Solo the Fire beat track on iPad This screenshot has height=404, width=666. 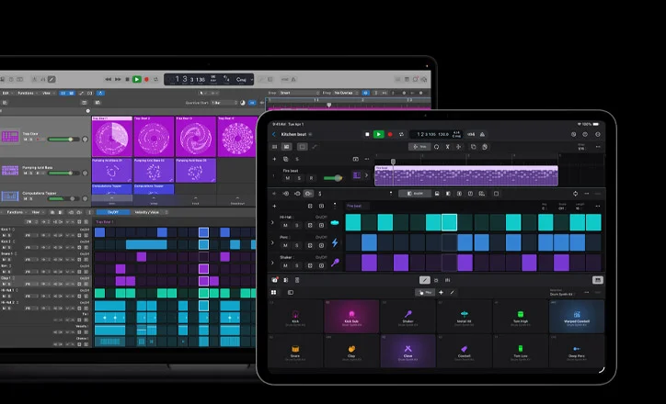[299, 178]
